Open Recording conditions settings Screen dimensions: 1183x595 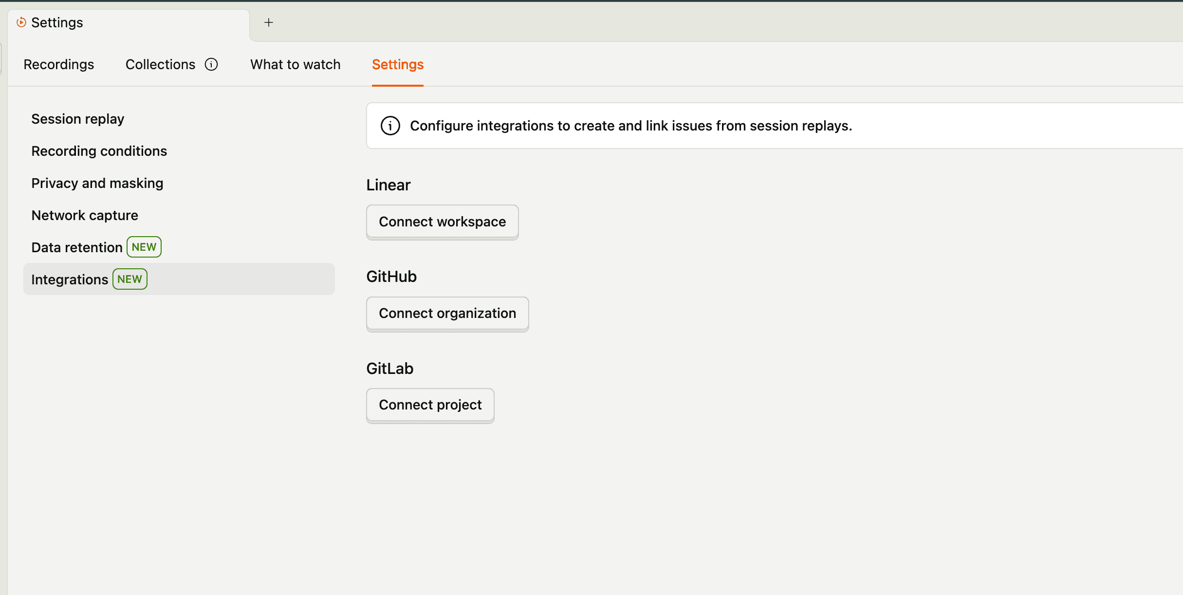[x=99, y=150]
